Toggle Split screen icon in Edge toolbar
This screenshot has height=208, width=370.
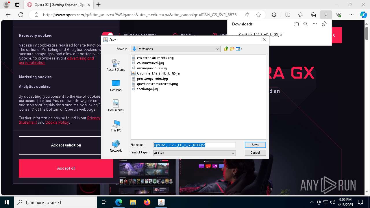[x=288, y=15]
